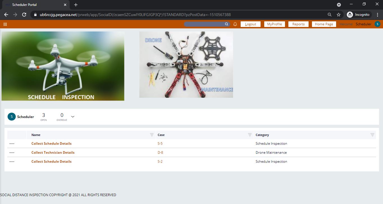The height and width of the screenshot is (204, 383).
Task: Click the Scheduler avatar in worklist summary
Action: (x=12, y=117)
